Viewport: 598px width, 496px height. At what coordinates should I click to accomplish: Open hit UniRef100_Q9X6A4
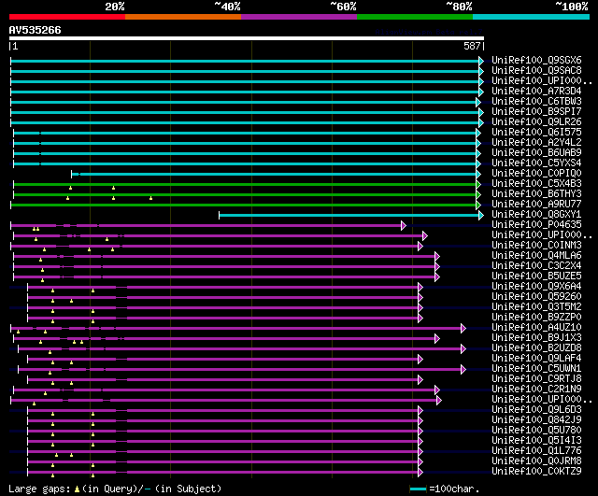coord(536,287)
